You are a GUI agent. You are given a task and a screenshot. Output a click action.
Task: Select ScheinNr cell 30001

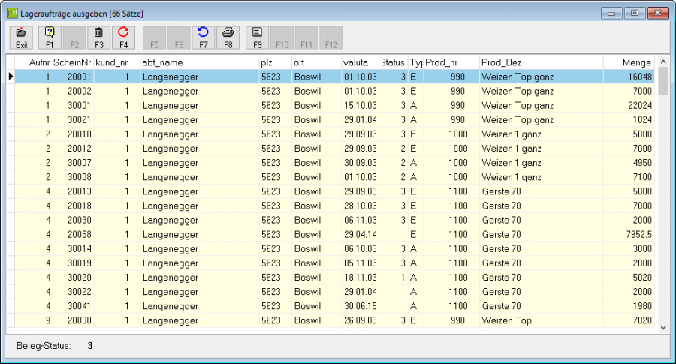72,105
